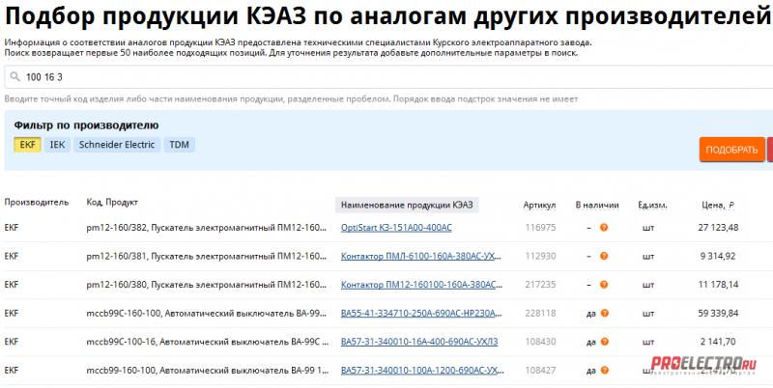The height and width of the screenshot is (388, 773).
Task: Click the В наличии column header
Action: (x=597, y=206)
